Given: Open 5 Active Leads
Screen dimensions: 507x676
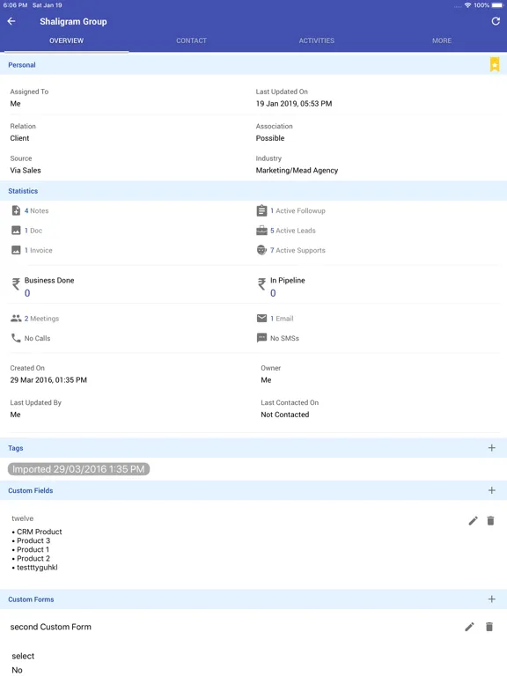Looking at the screenshot, I should [293, 231].
